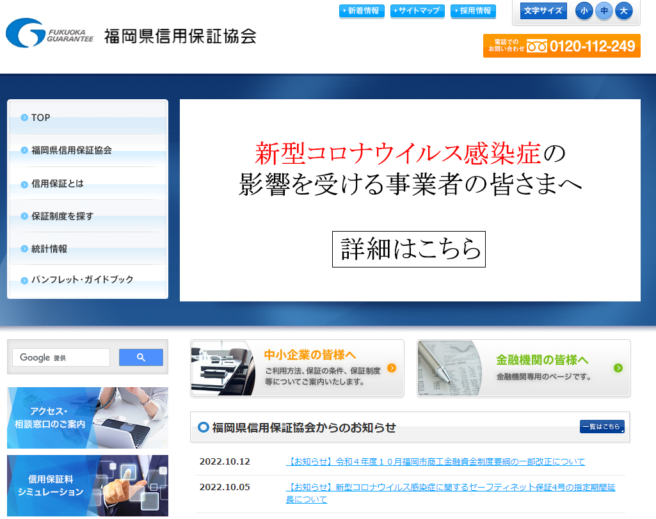The width and height of the screenshot is (656, 519).
Task: Click the free-dial phone number banner
Action: pyautogui.click(x=561, y=46)
